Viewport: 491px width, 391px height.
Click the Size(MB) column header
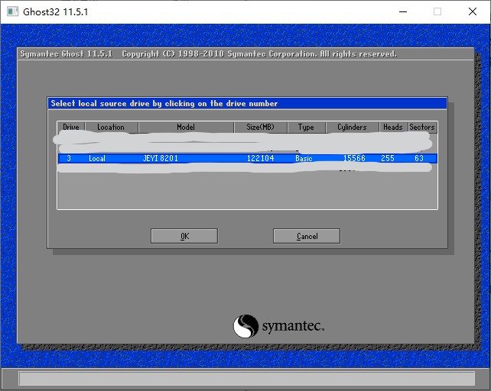[x=260, y=127]
